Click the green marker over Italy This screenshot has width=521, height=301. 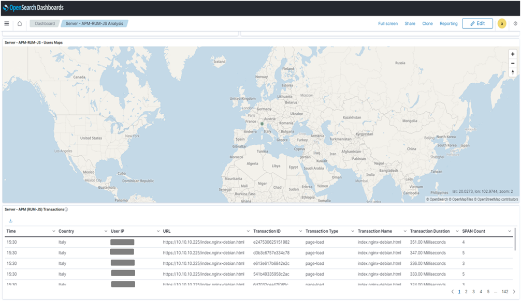click(x=262, y=124)
